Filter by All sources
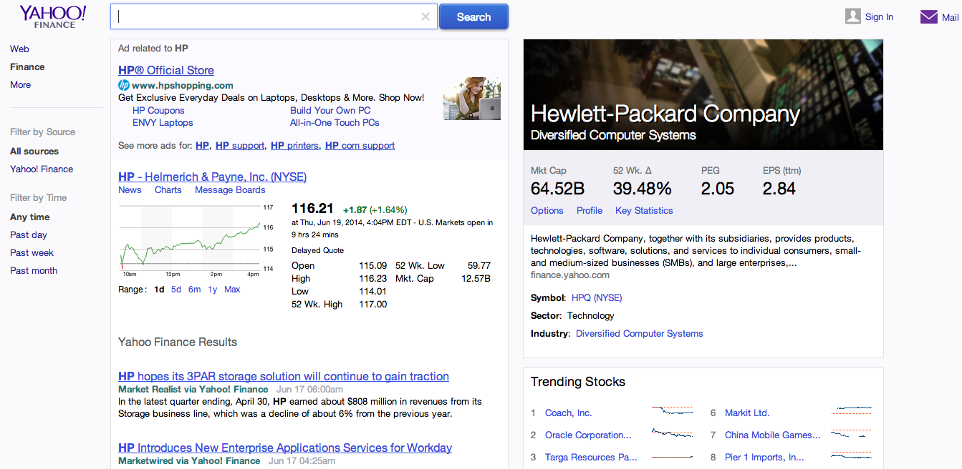 pos(34,151)
